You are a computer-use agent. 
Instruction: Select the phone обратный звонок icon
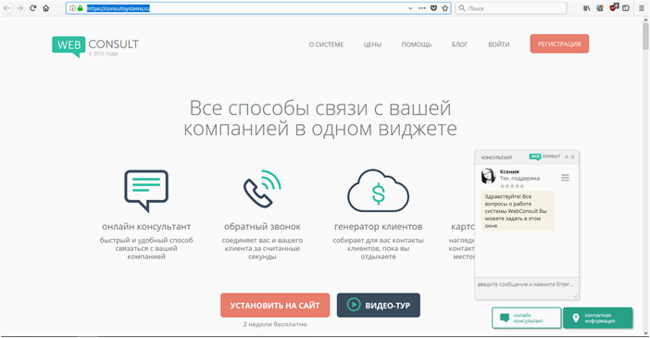pos(262,189)
